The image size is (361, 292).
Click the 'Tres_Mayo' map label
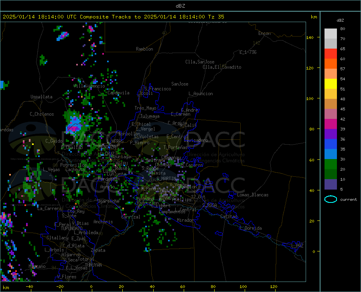tap(145, 108)
